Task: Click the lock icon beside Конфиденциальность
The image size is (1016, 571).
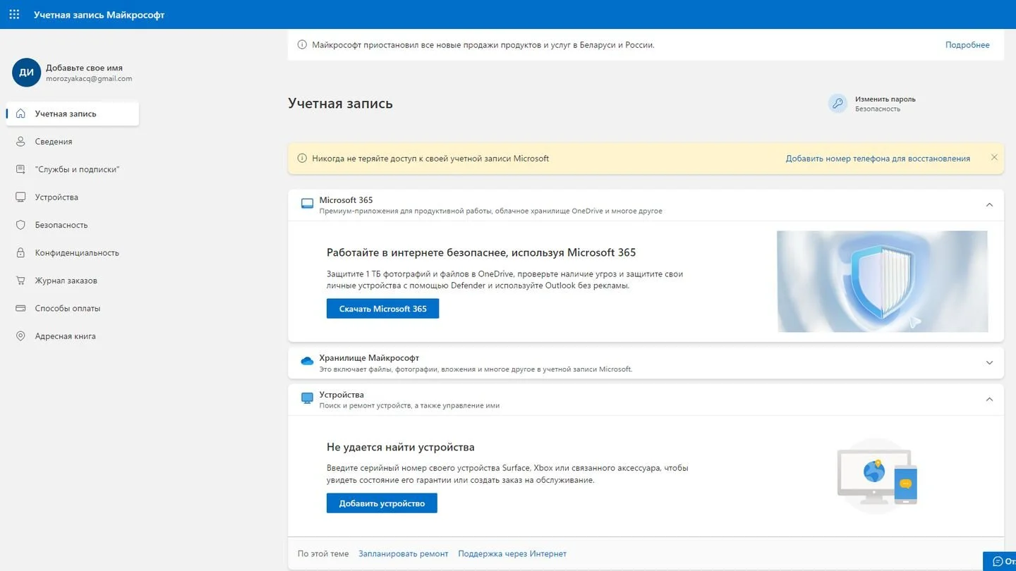Action: tap(20, 252)
